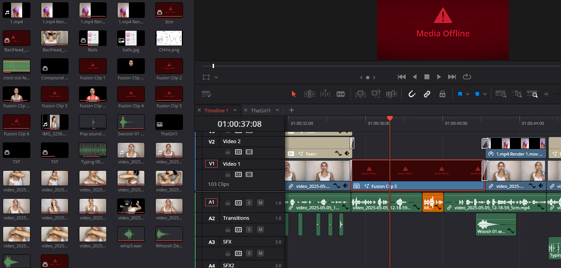Solo the A1 audio track

249,203
